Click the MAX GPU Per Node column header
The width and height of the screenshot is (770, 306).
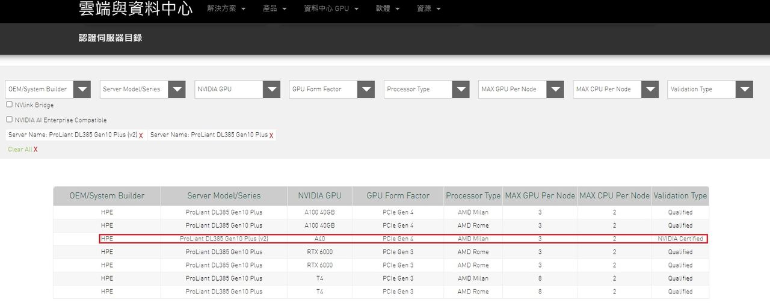pyautogui.click(x=540, y=196)
